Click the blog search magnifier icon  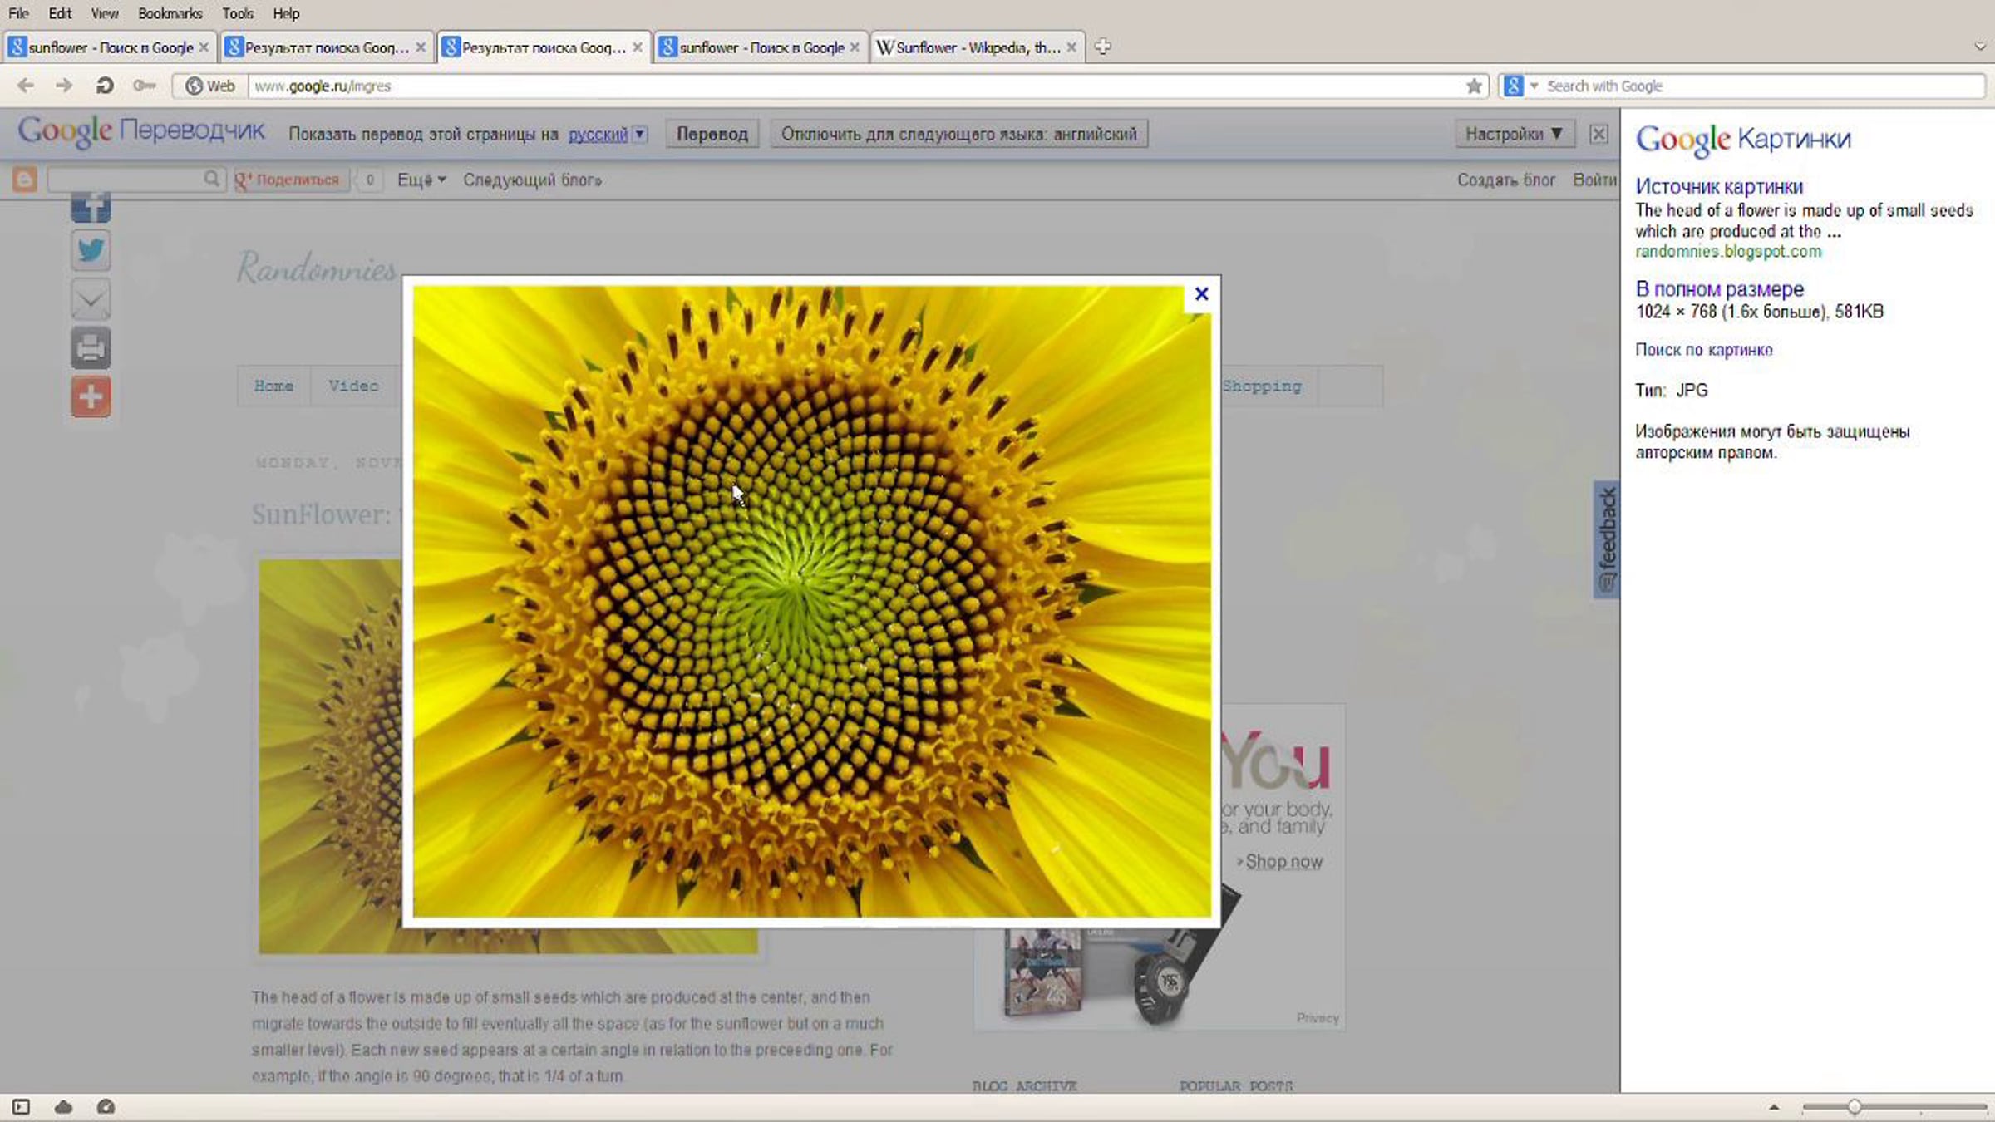click(x=212, y=179)
